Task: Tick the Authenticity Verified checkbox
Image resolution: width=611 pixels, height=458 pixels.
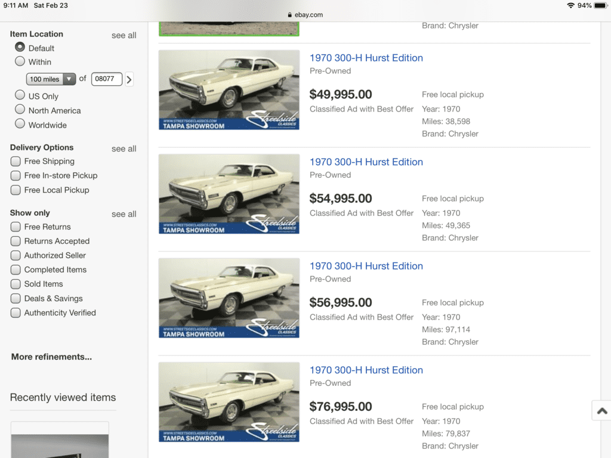Action: [16, 312]
